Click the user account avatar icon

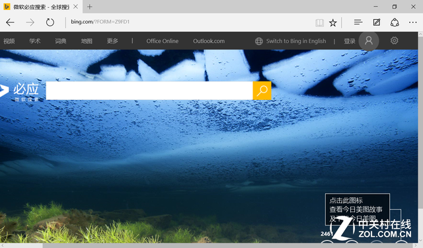pos(369,41)
